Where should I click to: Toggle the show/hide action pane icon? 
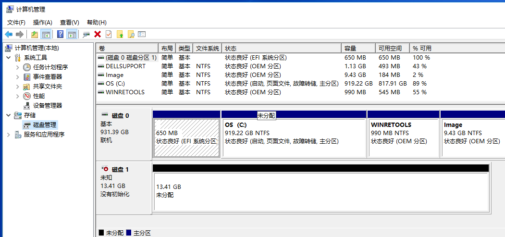pos(72,34)
